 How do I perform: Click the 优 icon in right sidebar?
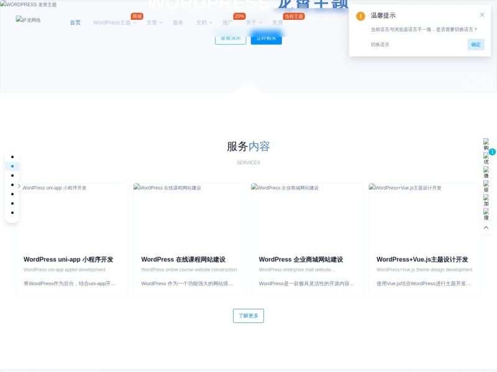(486, 158)
